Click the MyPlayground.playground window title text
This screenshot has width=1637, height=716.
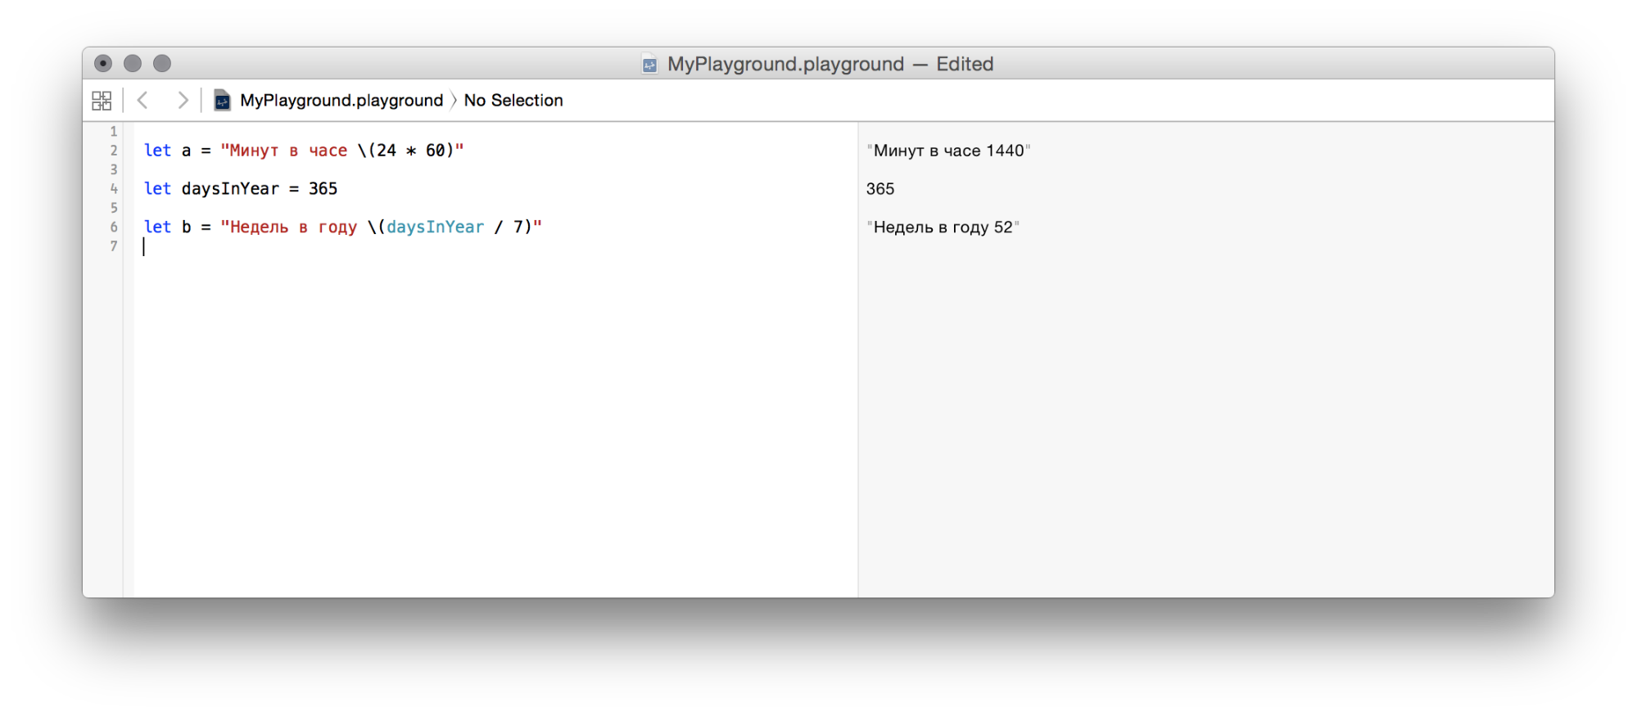(785, 64)
